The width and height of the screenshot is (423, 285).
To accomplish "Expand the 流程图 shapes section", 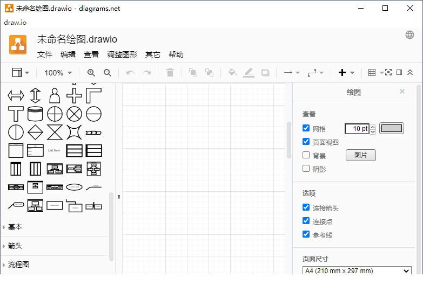I will (x=54, y=265).
